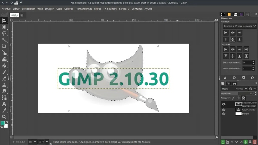Viewport: 258px width, 145px height.
Task: Align right edge of target
Action: (240, 33)
